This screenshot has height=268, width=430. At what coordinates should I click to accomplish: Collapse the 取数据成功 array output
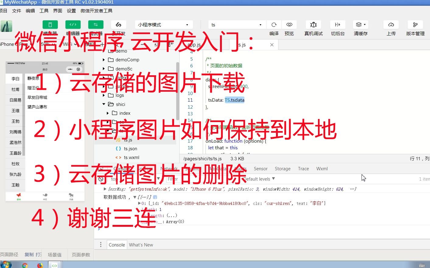click(135, 197)
